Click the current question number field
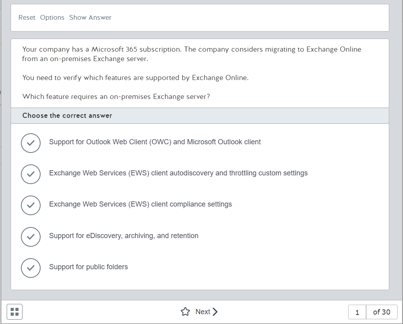 [x=357, y=312]
